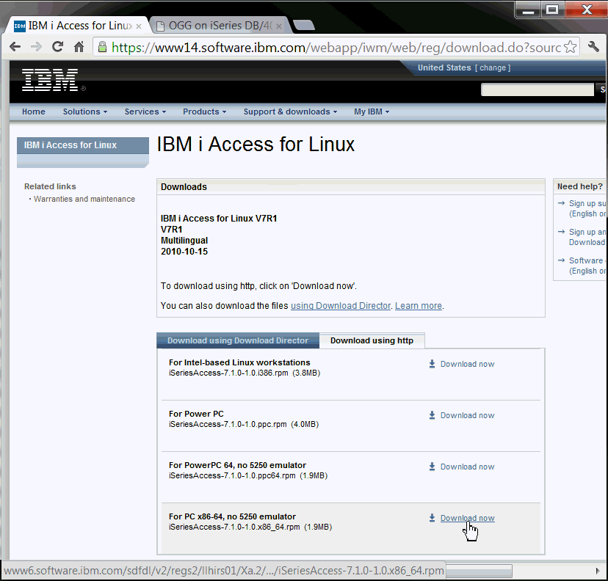Open the wrench settings menu
This screenshot has width=608, height=581.
coord(593,46)
